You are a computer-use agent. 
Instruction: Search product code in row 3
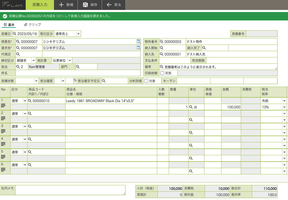click(30, 126)
